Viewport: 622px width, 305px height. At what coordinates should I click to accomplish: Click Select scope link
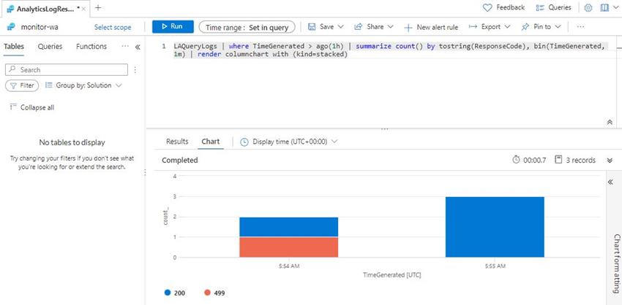click(113, 27)
